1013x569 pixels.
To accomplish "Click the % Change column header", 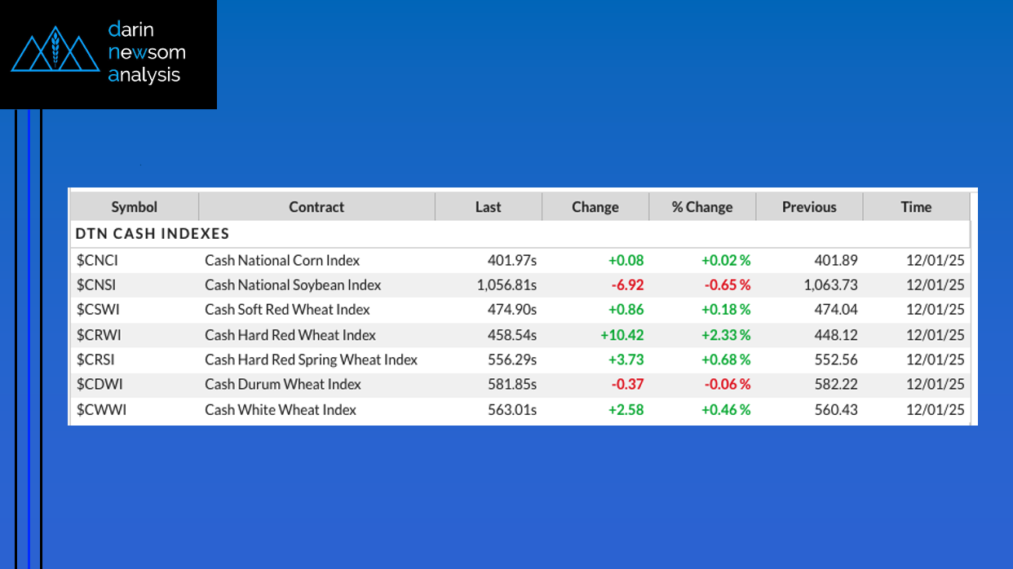I will pyautogui.click(x=701, y=207).
